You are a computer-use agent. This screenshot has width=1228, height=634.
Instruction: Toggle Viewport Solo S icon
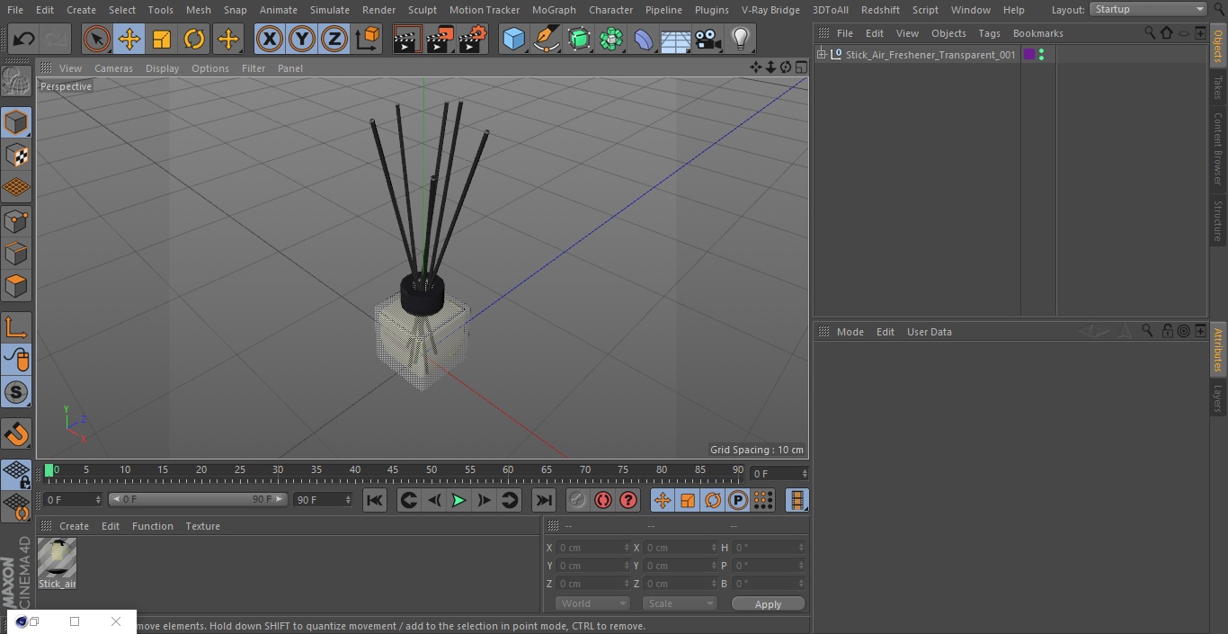click(x=16, y=392)
